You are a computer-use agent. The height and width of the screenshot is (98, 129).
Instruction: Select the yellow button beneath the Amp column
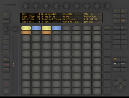[26, 28]
